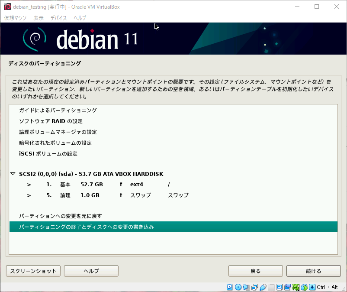
Task: Select 論理ボリュームマネージャの設定
Action: click(173, 132)
